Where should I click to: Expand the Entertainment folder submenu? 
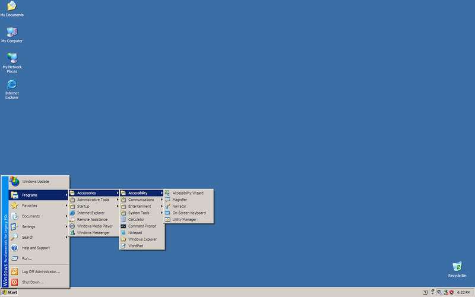pyautogui.click(x=142, y=206)
